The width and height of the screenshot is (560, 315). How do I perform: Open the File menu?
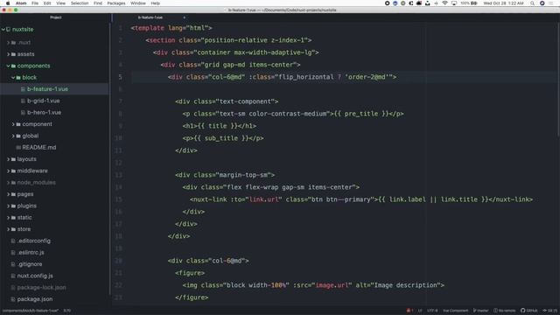tap(35, 3)
